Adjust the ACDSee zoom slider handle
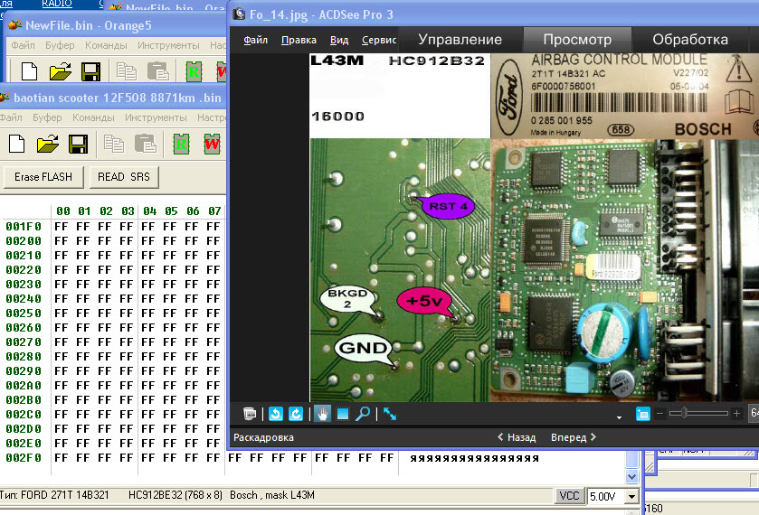This screenshot has width=759, height=515. click(x=684, y=414)
